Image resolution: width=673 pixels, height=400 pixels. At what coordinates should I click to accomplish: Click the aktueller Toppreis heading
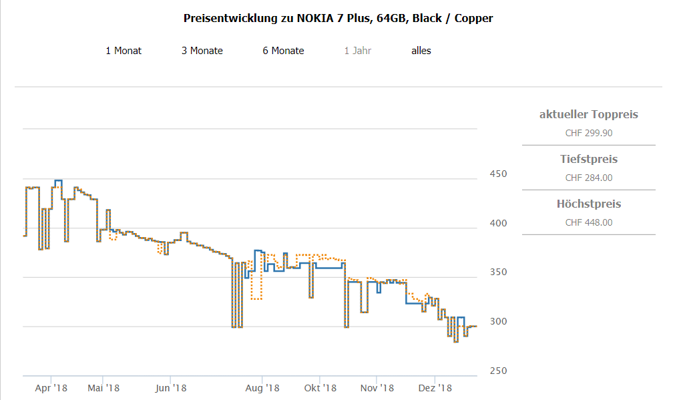(x=588, y=115)
